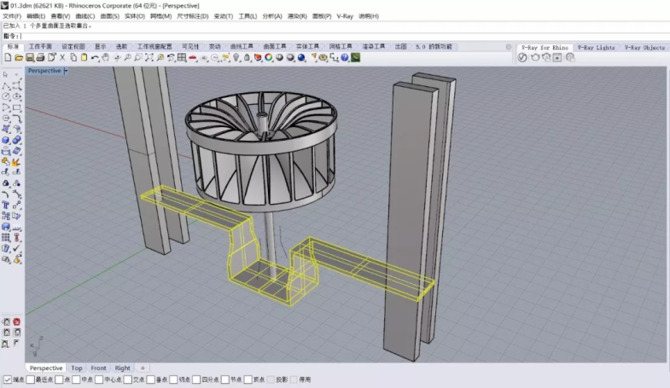Image resolution: width=670 pixels, height=388 pixels.
Task: Add a viewport tab with plus button
Action: point(143,368)
